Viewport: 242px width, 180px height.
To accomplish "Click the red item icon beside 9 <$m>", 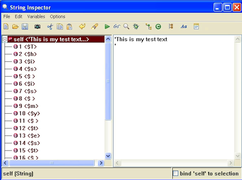I will (15, 106).
